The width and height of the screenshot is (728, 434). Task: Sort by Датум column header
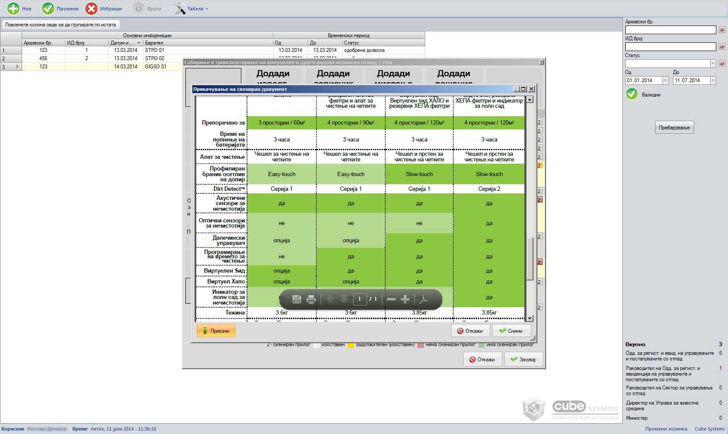point(126,43)
